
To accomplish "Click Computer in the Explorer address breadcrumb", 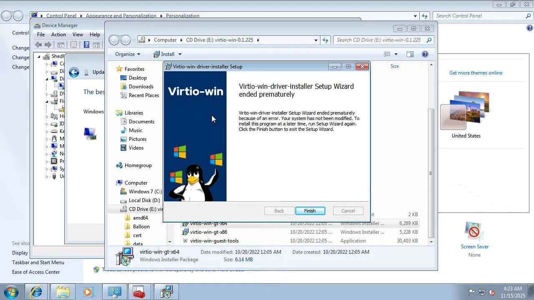I will click(x=165, y=40).
